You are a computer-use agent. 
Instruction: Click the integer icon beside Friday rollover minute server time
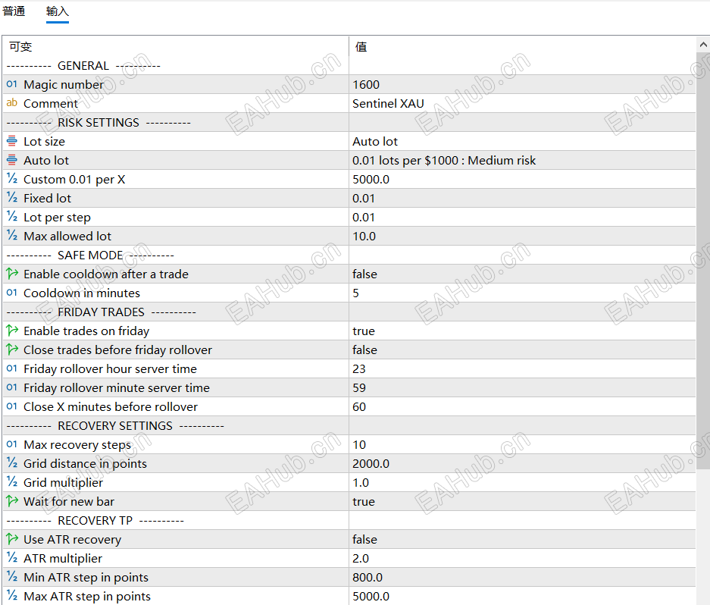click(12, 387)
